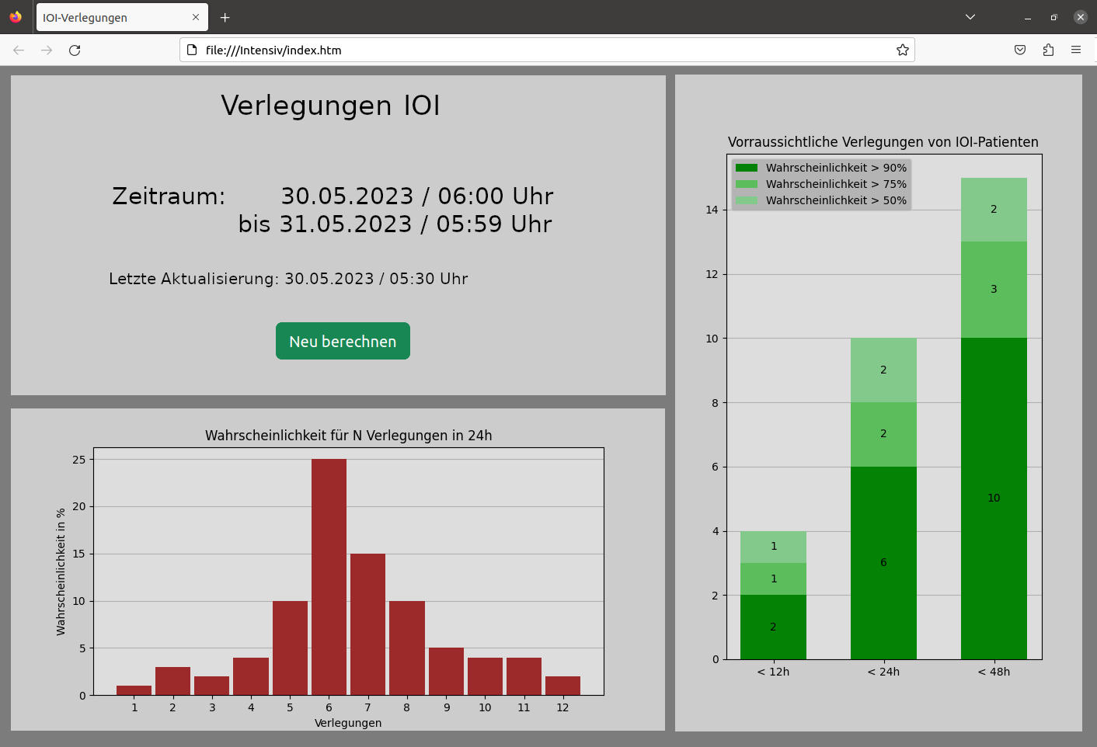Viewport: 1097px width, 747px height.
Task: Click the red bar for 2 Verlegungen
Action: pyautogui.click(x=172, y=681)
